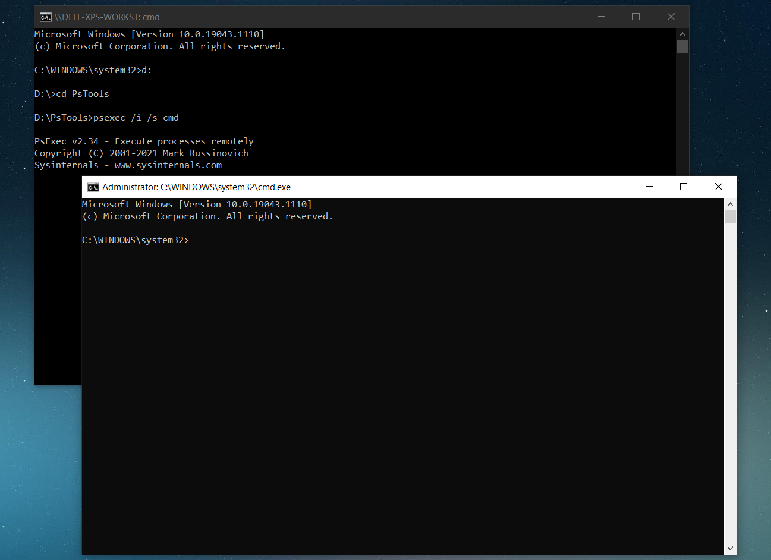771x560 pixels.
Task: Close the Administrator cmd.exe window
Action: click(x=719, y=187)
